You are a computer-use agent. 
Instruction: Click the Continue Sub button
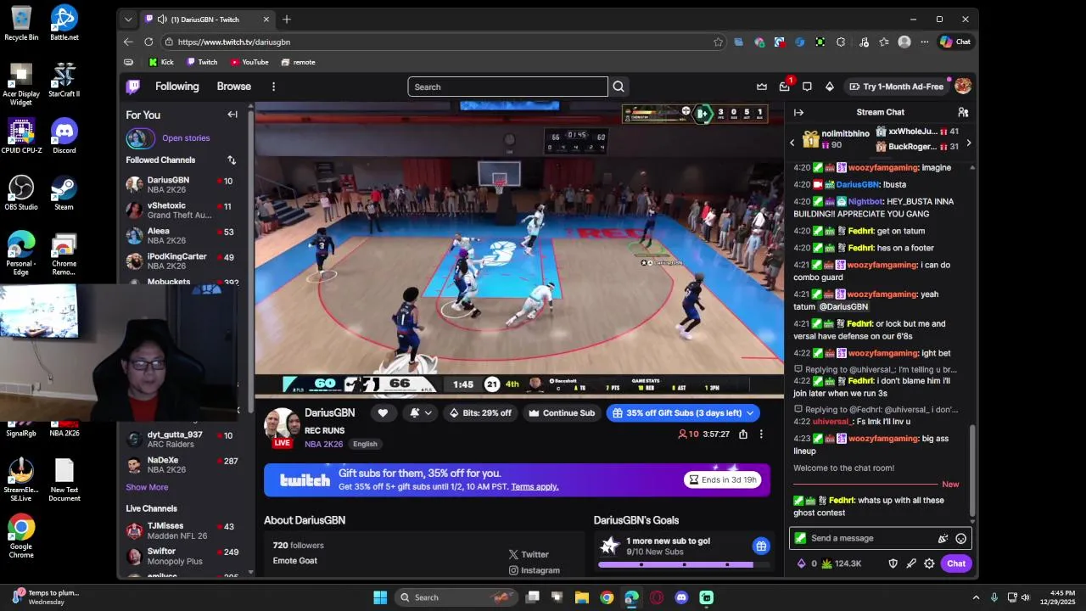pos(562,413)
